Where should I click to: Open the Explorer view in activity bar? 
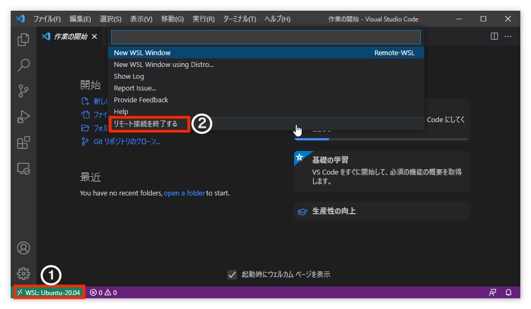point(24,39)
